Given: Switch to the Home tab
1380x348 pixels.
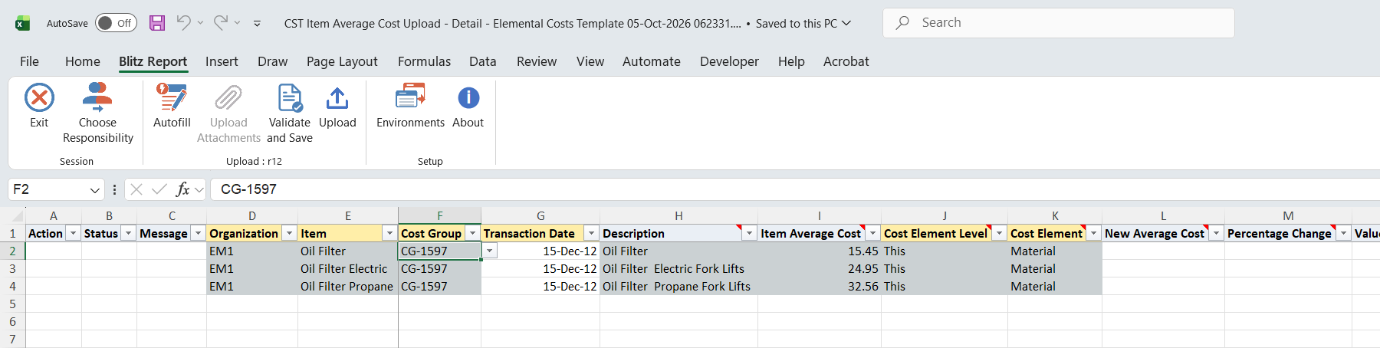Looking at the screenshot, I should pyautogui.click(x=83, y=61).
